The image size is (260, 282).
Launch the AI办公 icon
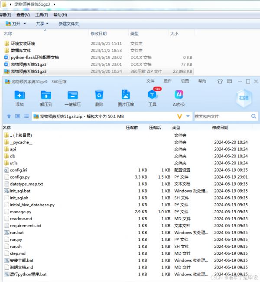tap(179, 94)
